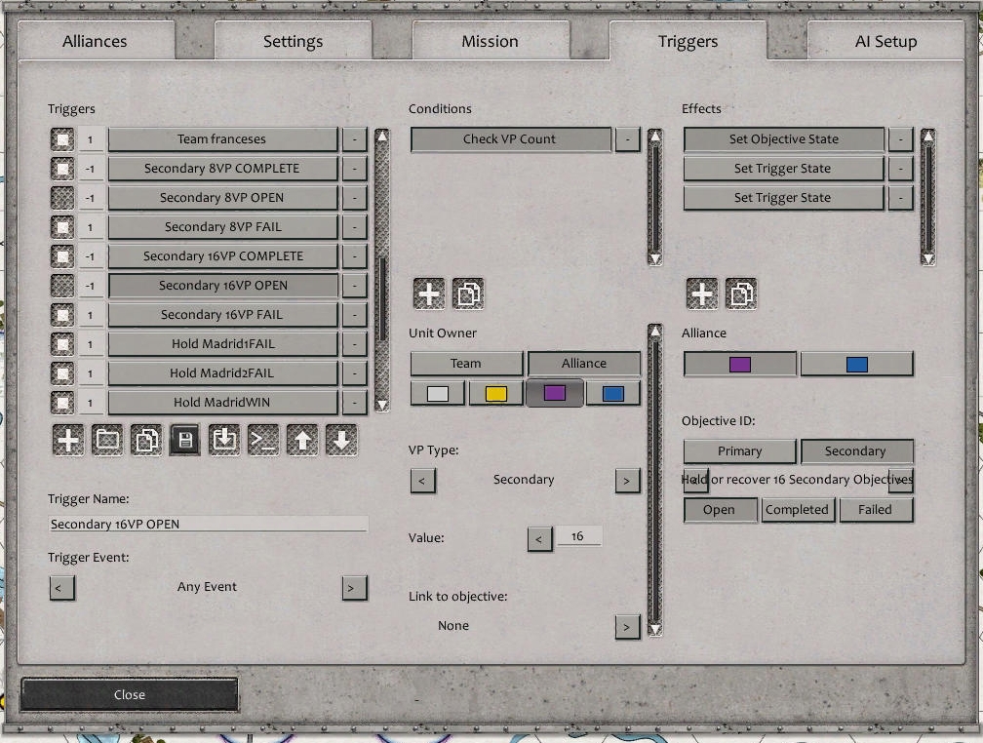Open trigger folder icon below triggers list
This screenshot has height=743, width=983.
107,440
